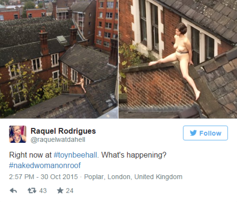
Task: Open the #toynbeehall hashtag
Action: (x=75, y=155)
